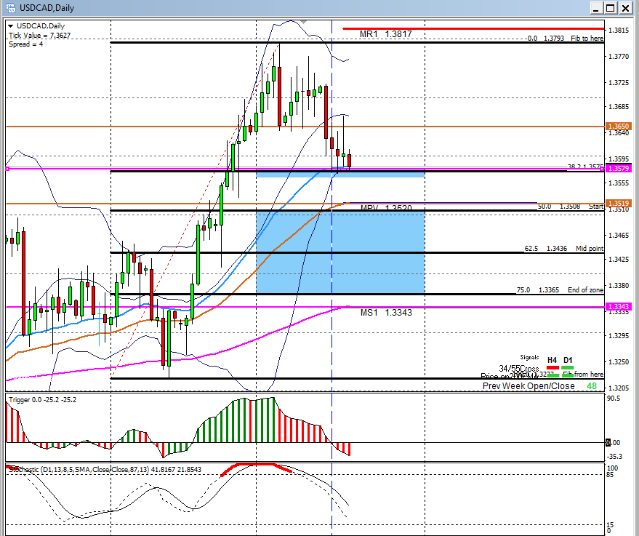Select the red dotted diagonal trendline
Viewport: 639px width, 536px height.
(x=196, y=210)
